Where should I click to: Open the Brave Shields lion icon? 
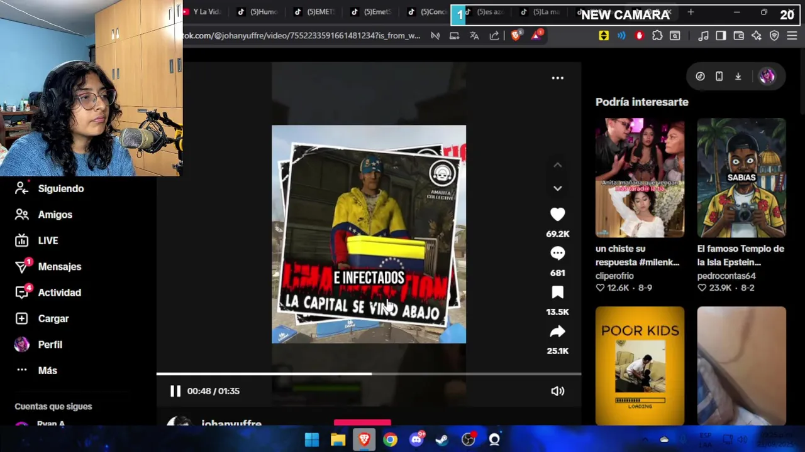tap(516, 36)
